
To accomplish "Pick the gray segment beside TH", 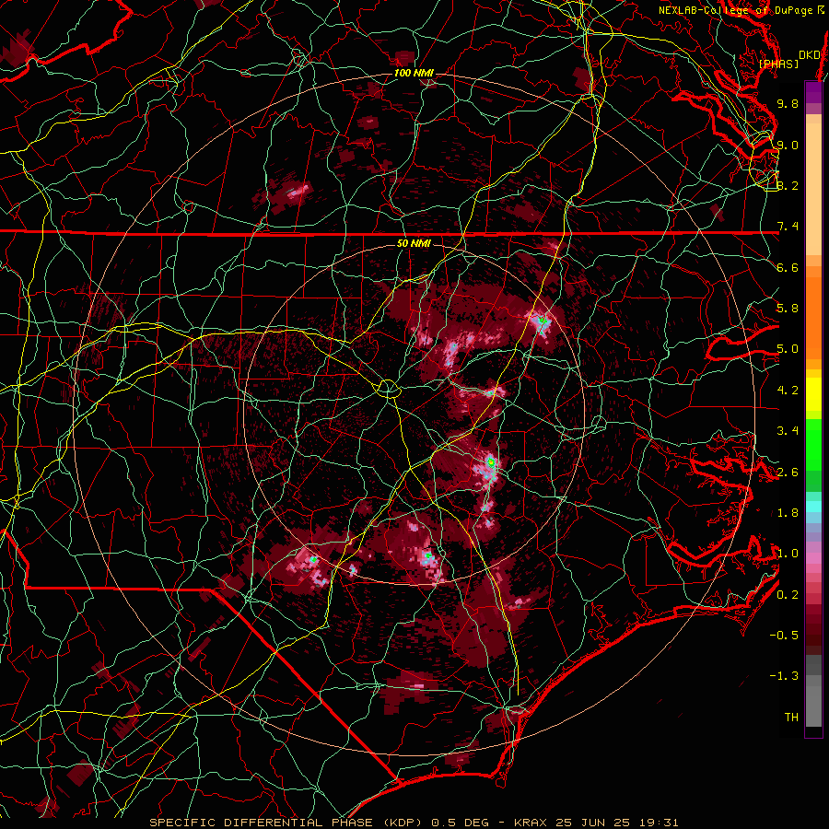I will [813, 707].
